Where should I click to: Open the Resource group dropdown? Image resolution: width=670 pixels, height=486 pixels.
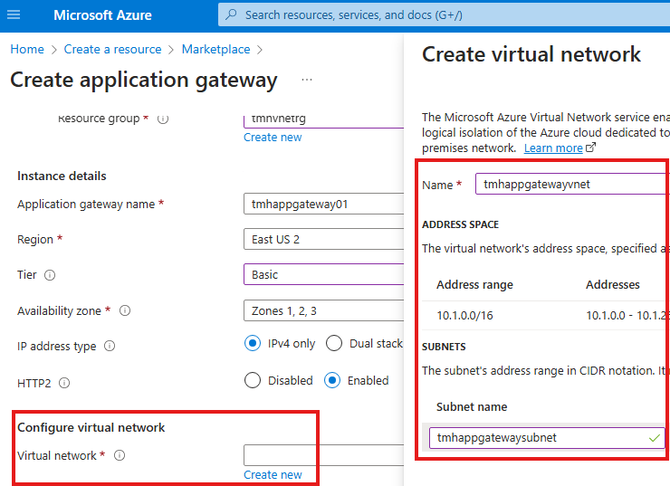323,120
